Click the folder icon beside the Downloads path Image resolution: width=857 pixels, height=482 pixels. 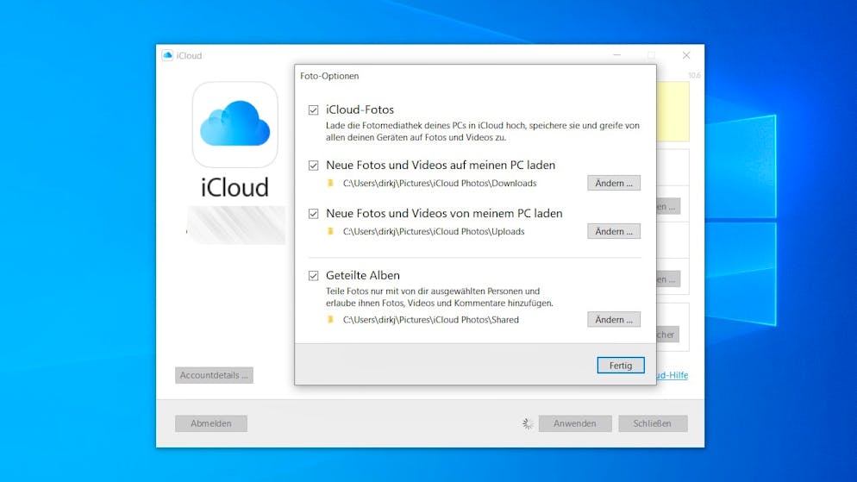click(330, 183)
